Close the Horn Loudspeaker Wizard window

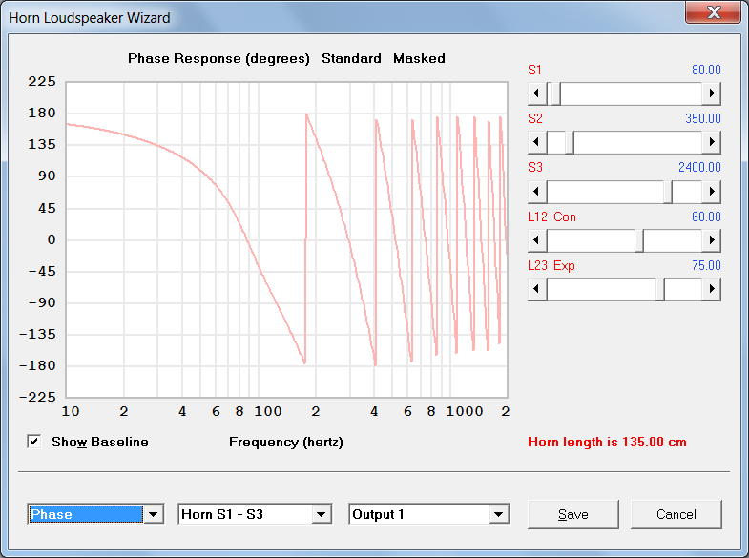click(x=713, y=12)
